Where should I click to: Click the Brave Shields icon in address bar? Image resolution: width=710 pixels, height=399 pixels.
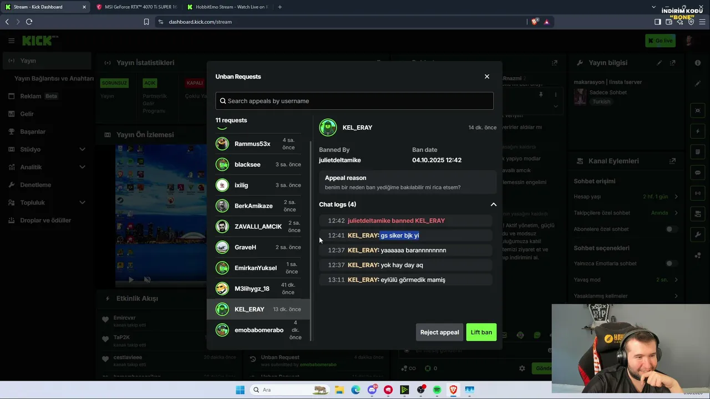click(x=535, y=22)
